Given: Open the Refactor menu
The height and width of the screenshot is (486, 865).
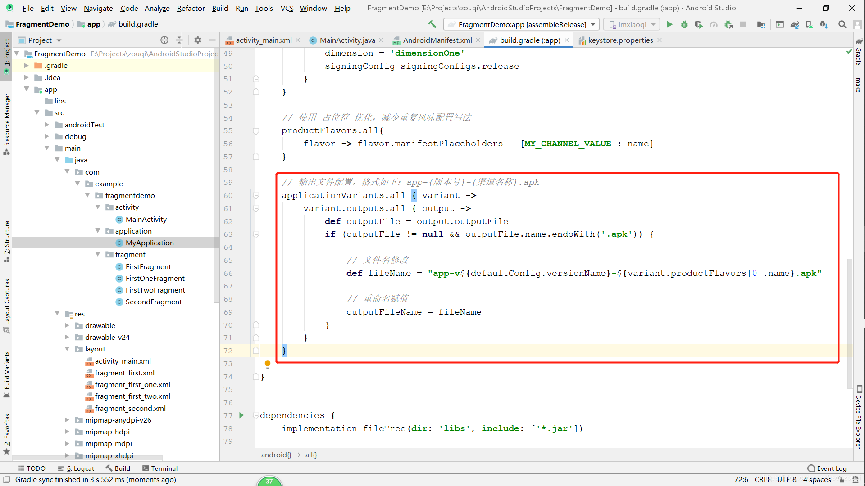Looking at the screenshot, I should tap(191, 8).
